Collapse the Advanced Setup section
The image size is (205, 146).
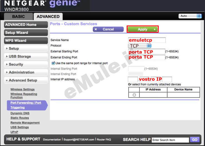[x=26, y=80]
